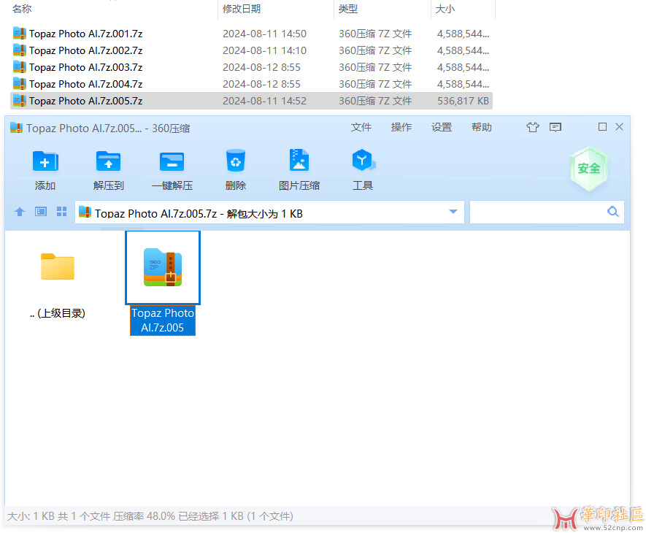
Task: Select Topaz Photo AI.7z.003.7z in file list
Action: pyautogui.click(x=85, y=67)
